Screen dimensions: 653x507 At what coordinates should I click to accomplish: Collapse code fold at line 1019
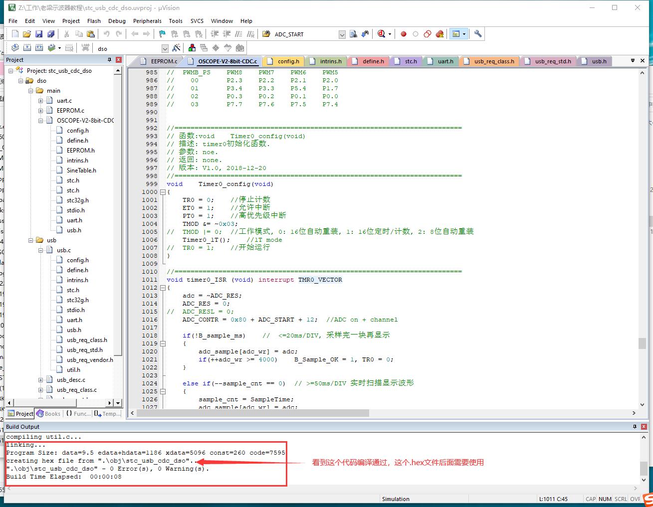coord(163,343)
